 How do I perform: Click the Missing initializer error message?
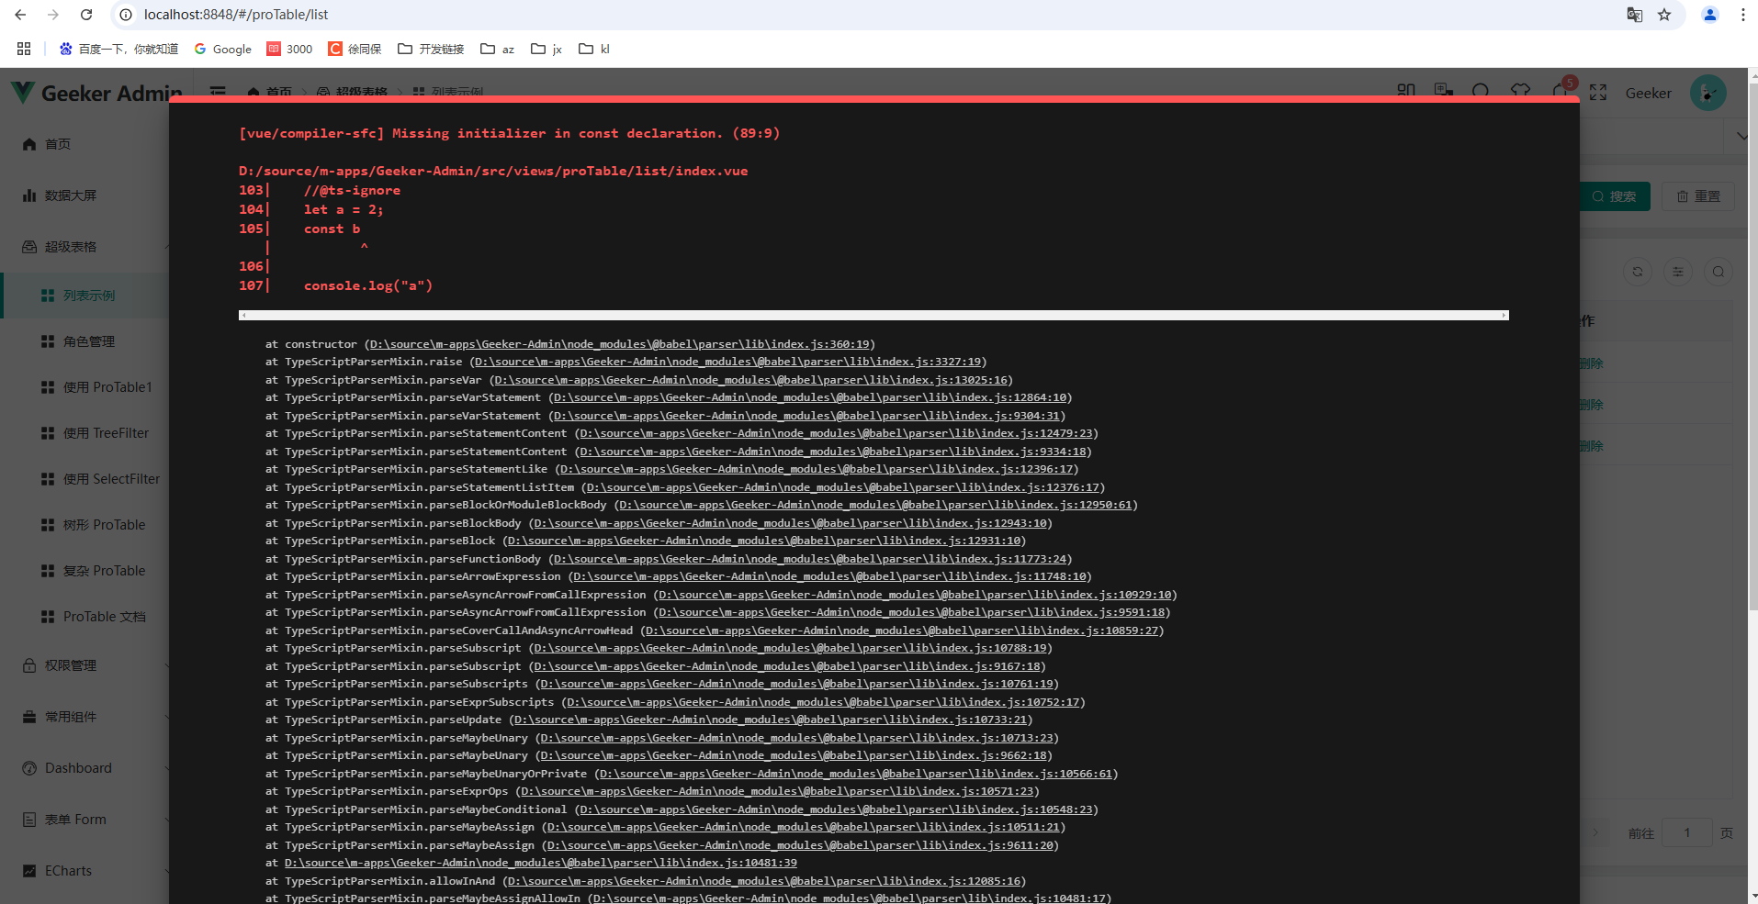(x=509, y=133)
